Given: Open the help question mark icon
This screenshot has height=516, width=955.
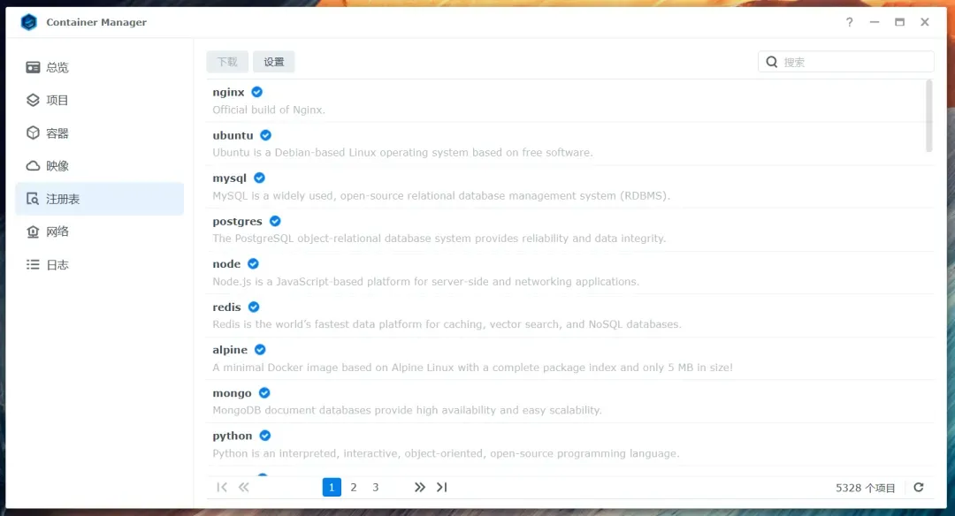Looking at the screenshot, I should (x=849, y=22).
